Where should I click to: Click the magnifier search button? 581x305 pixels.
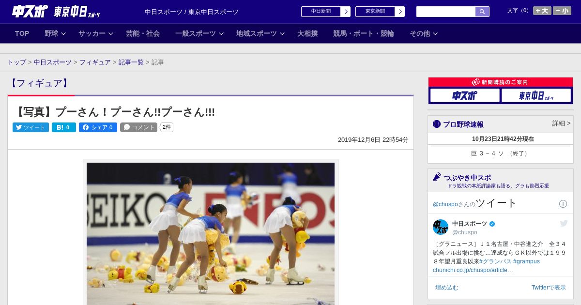(x=482, y=12)
